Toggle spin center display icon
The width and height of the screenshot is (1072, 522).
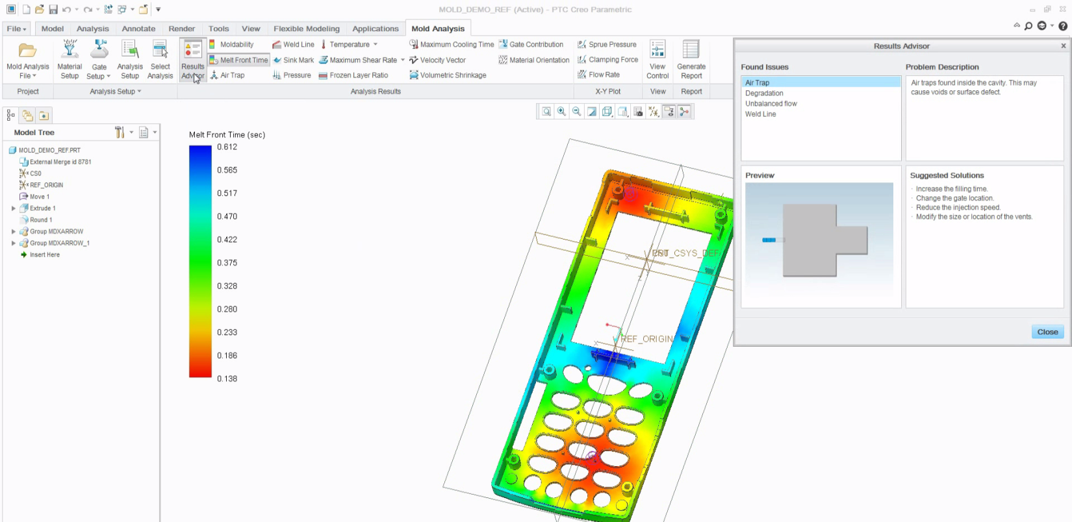[684, 112]
